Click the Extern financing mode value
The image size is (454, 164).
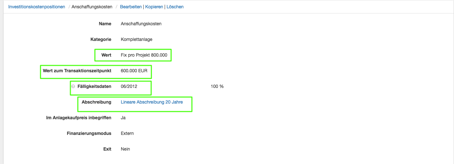point(127,133)
